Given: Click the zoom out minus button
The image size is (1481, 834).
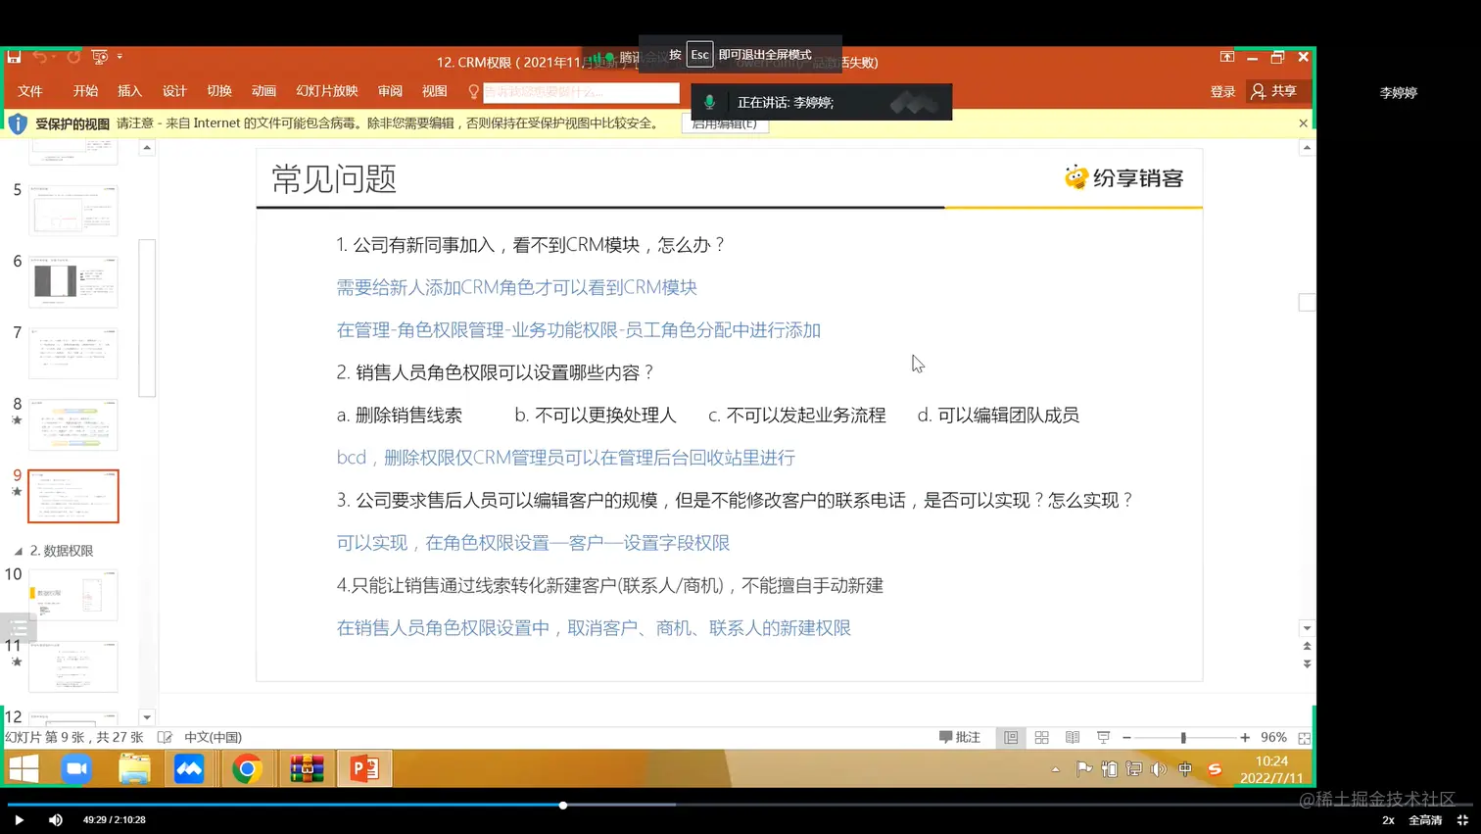Looking at the screenshot, I should pyautogui.click(x=1126, y=737).
